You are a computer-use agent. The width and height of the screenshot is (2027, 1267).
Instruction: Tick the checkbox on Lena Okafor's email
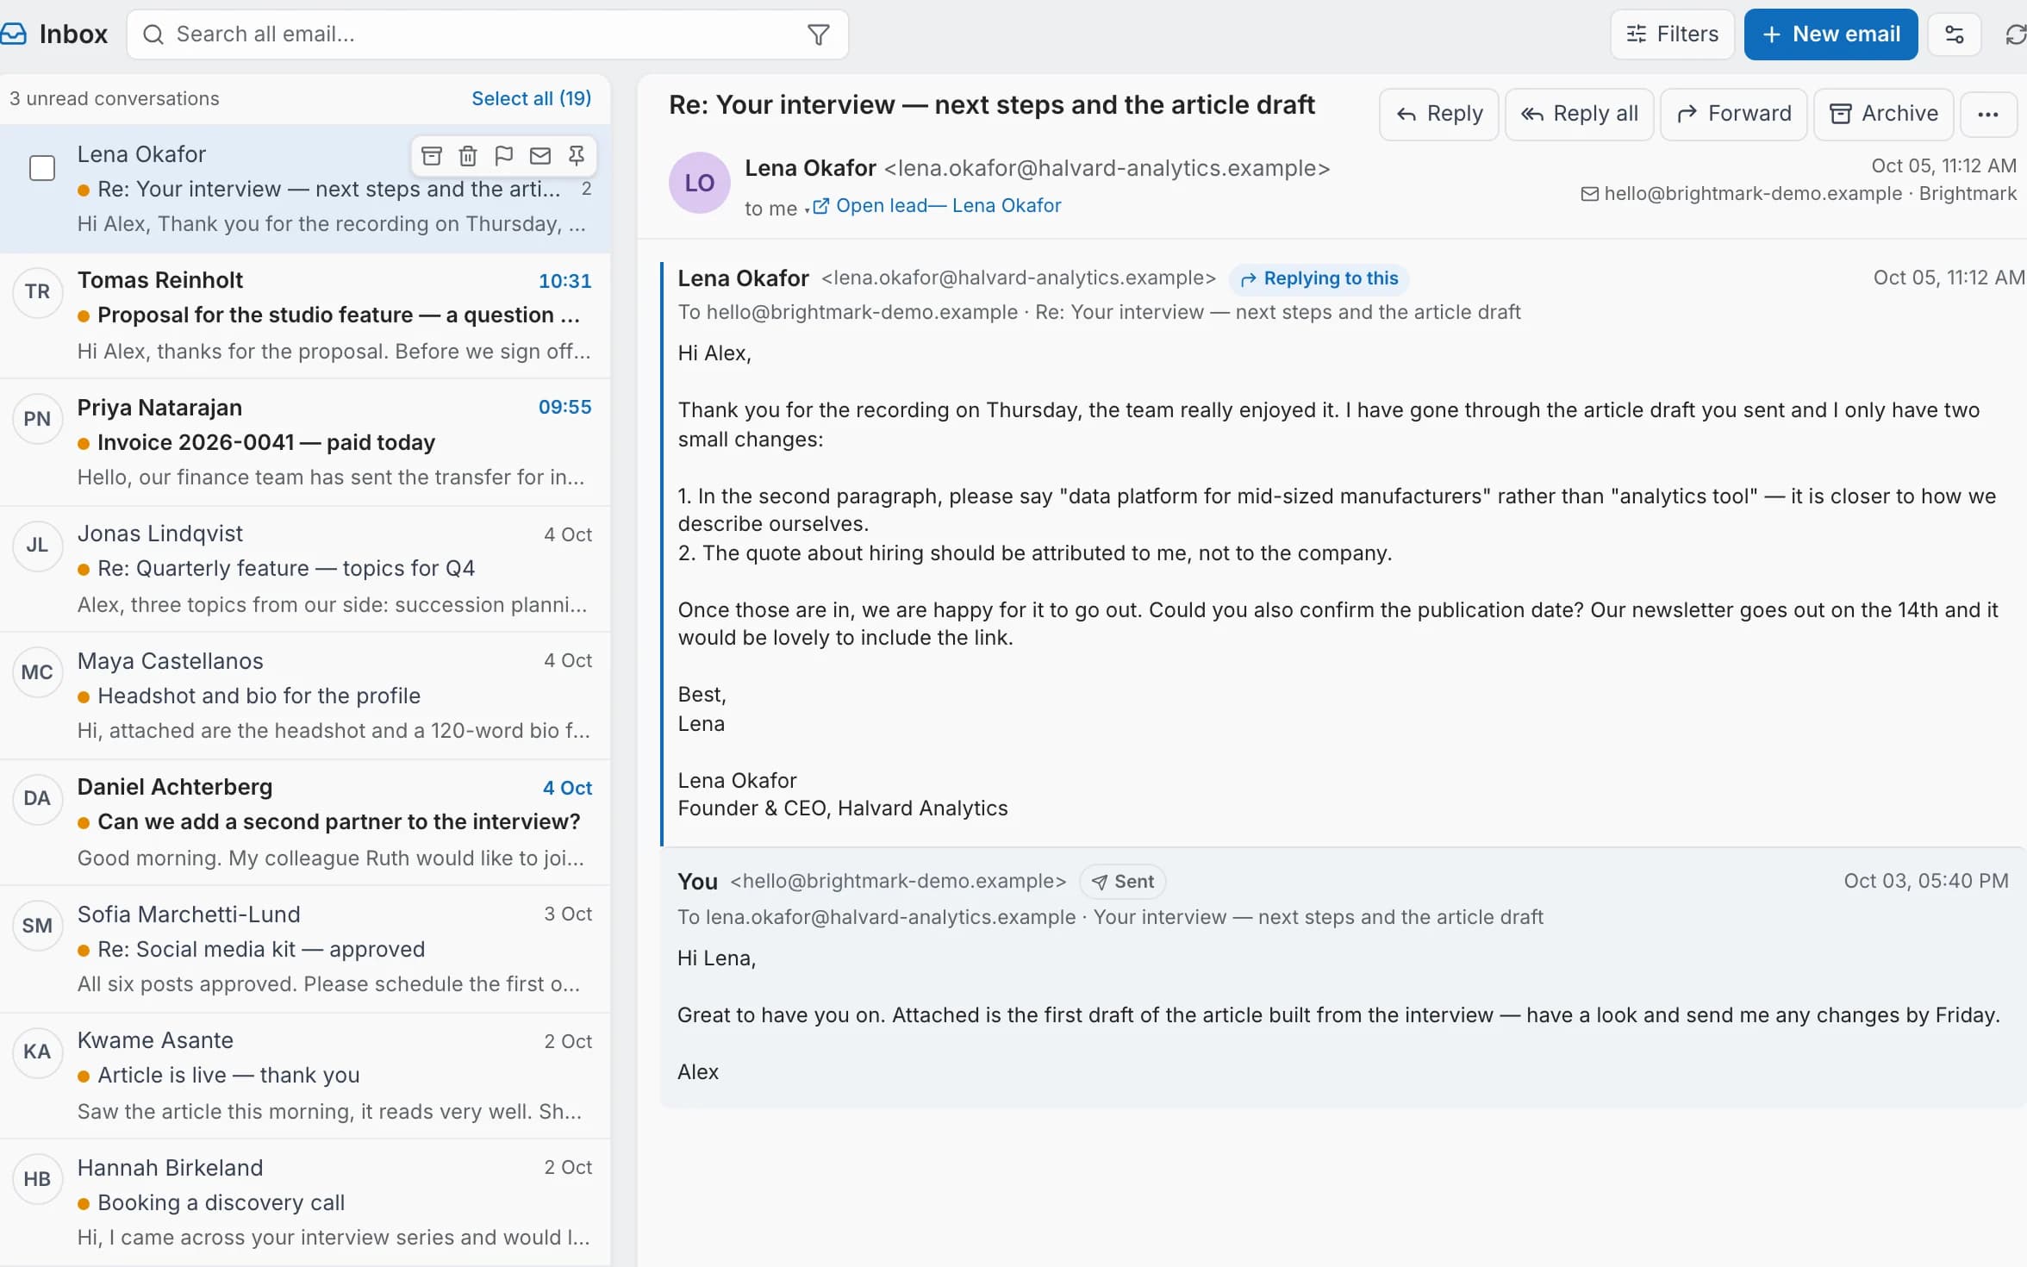point(42,167)
